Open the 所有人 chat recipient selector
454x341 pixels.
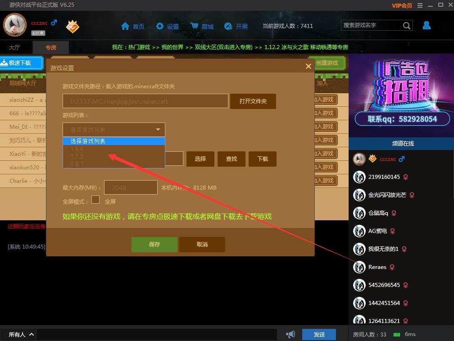click(x=21, y=334)
